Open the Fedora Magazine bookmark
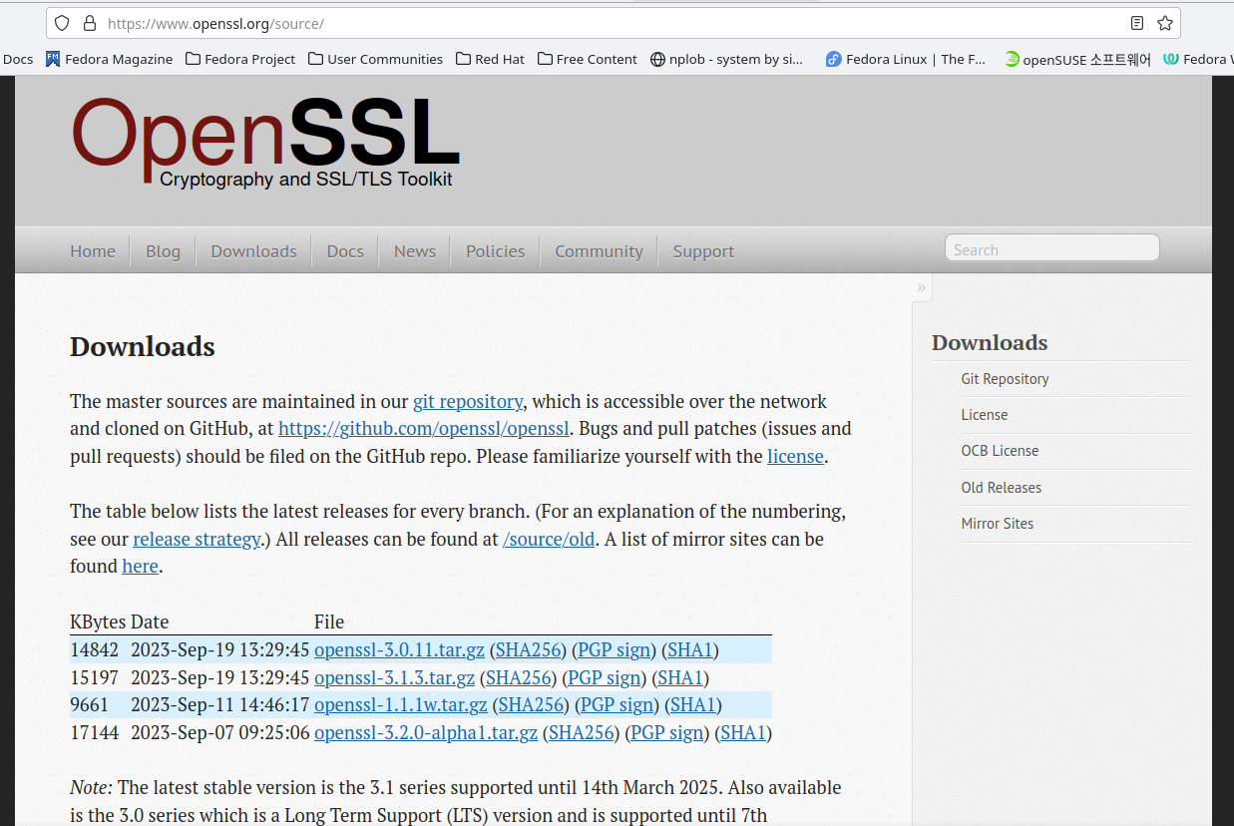This screenshot has width=1234, height=826. click(109, 59)
